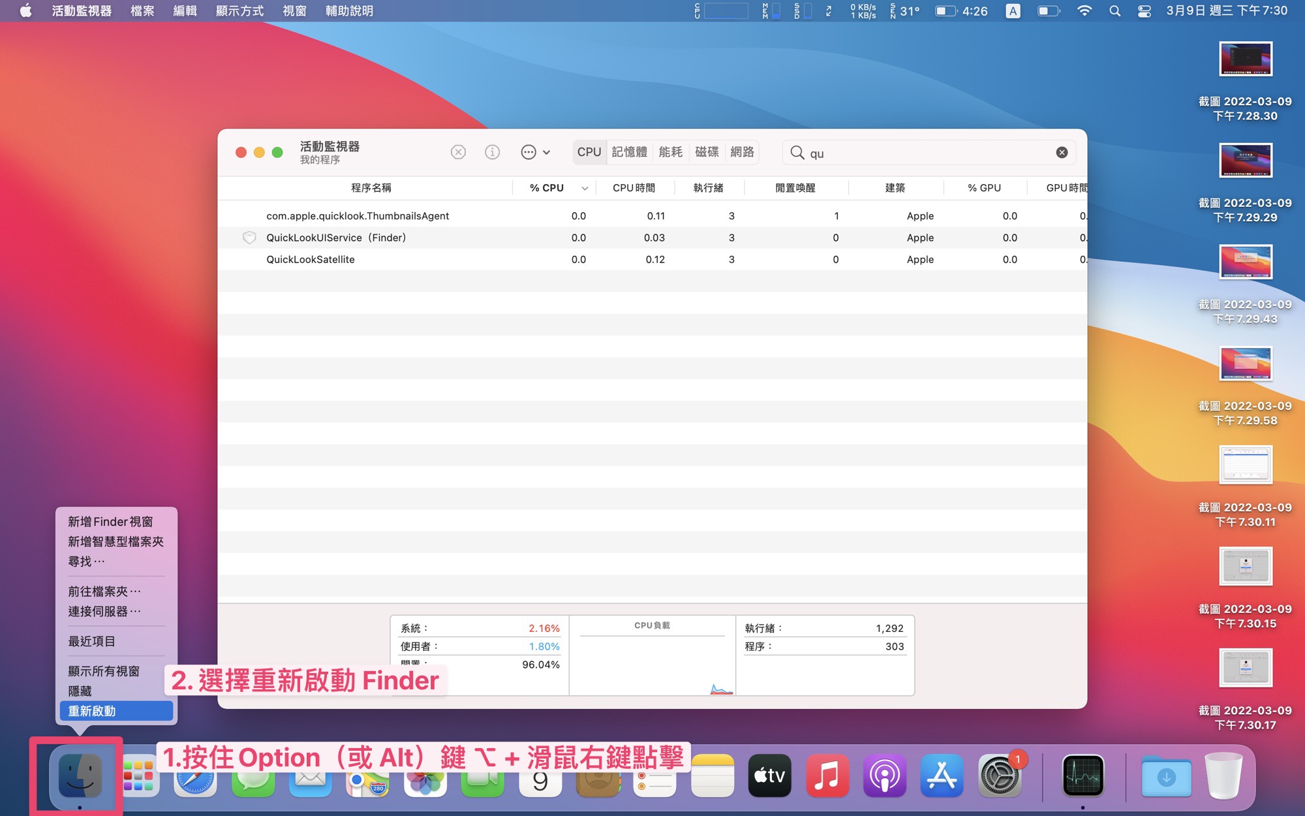
Task: Select the com.apple.quicklook.ThumbnailsAgent process row
Action: [x=652, y=216]
